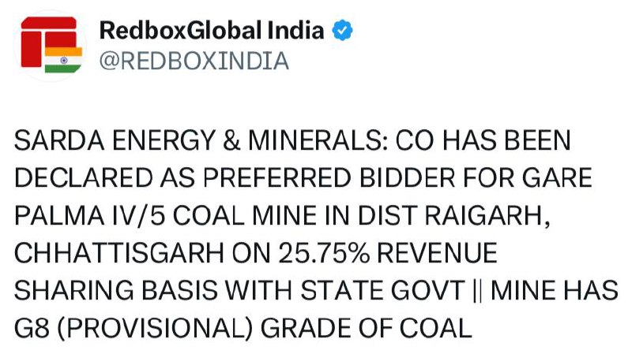632x361 pixels.
Task: Click the word CHHATTISGARH
Action: point(119,253)
